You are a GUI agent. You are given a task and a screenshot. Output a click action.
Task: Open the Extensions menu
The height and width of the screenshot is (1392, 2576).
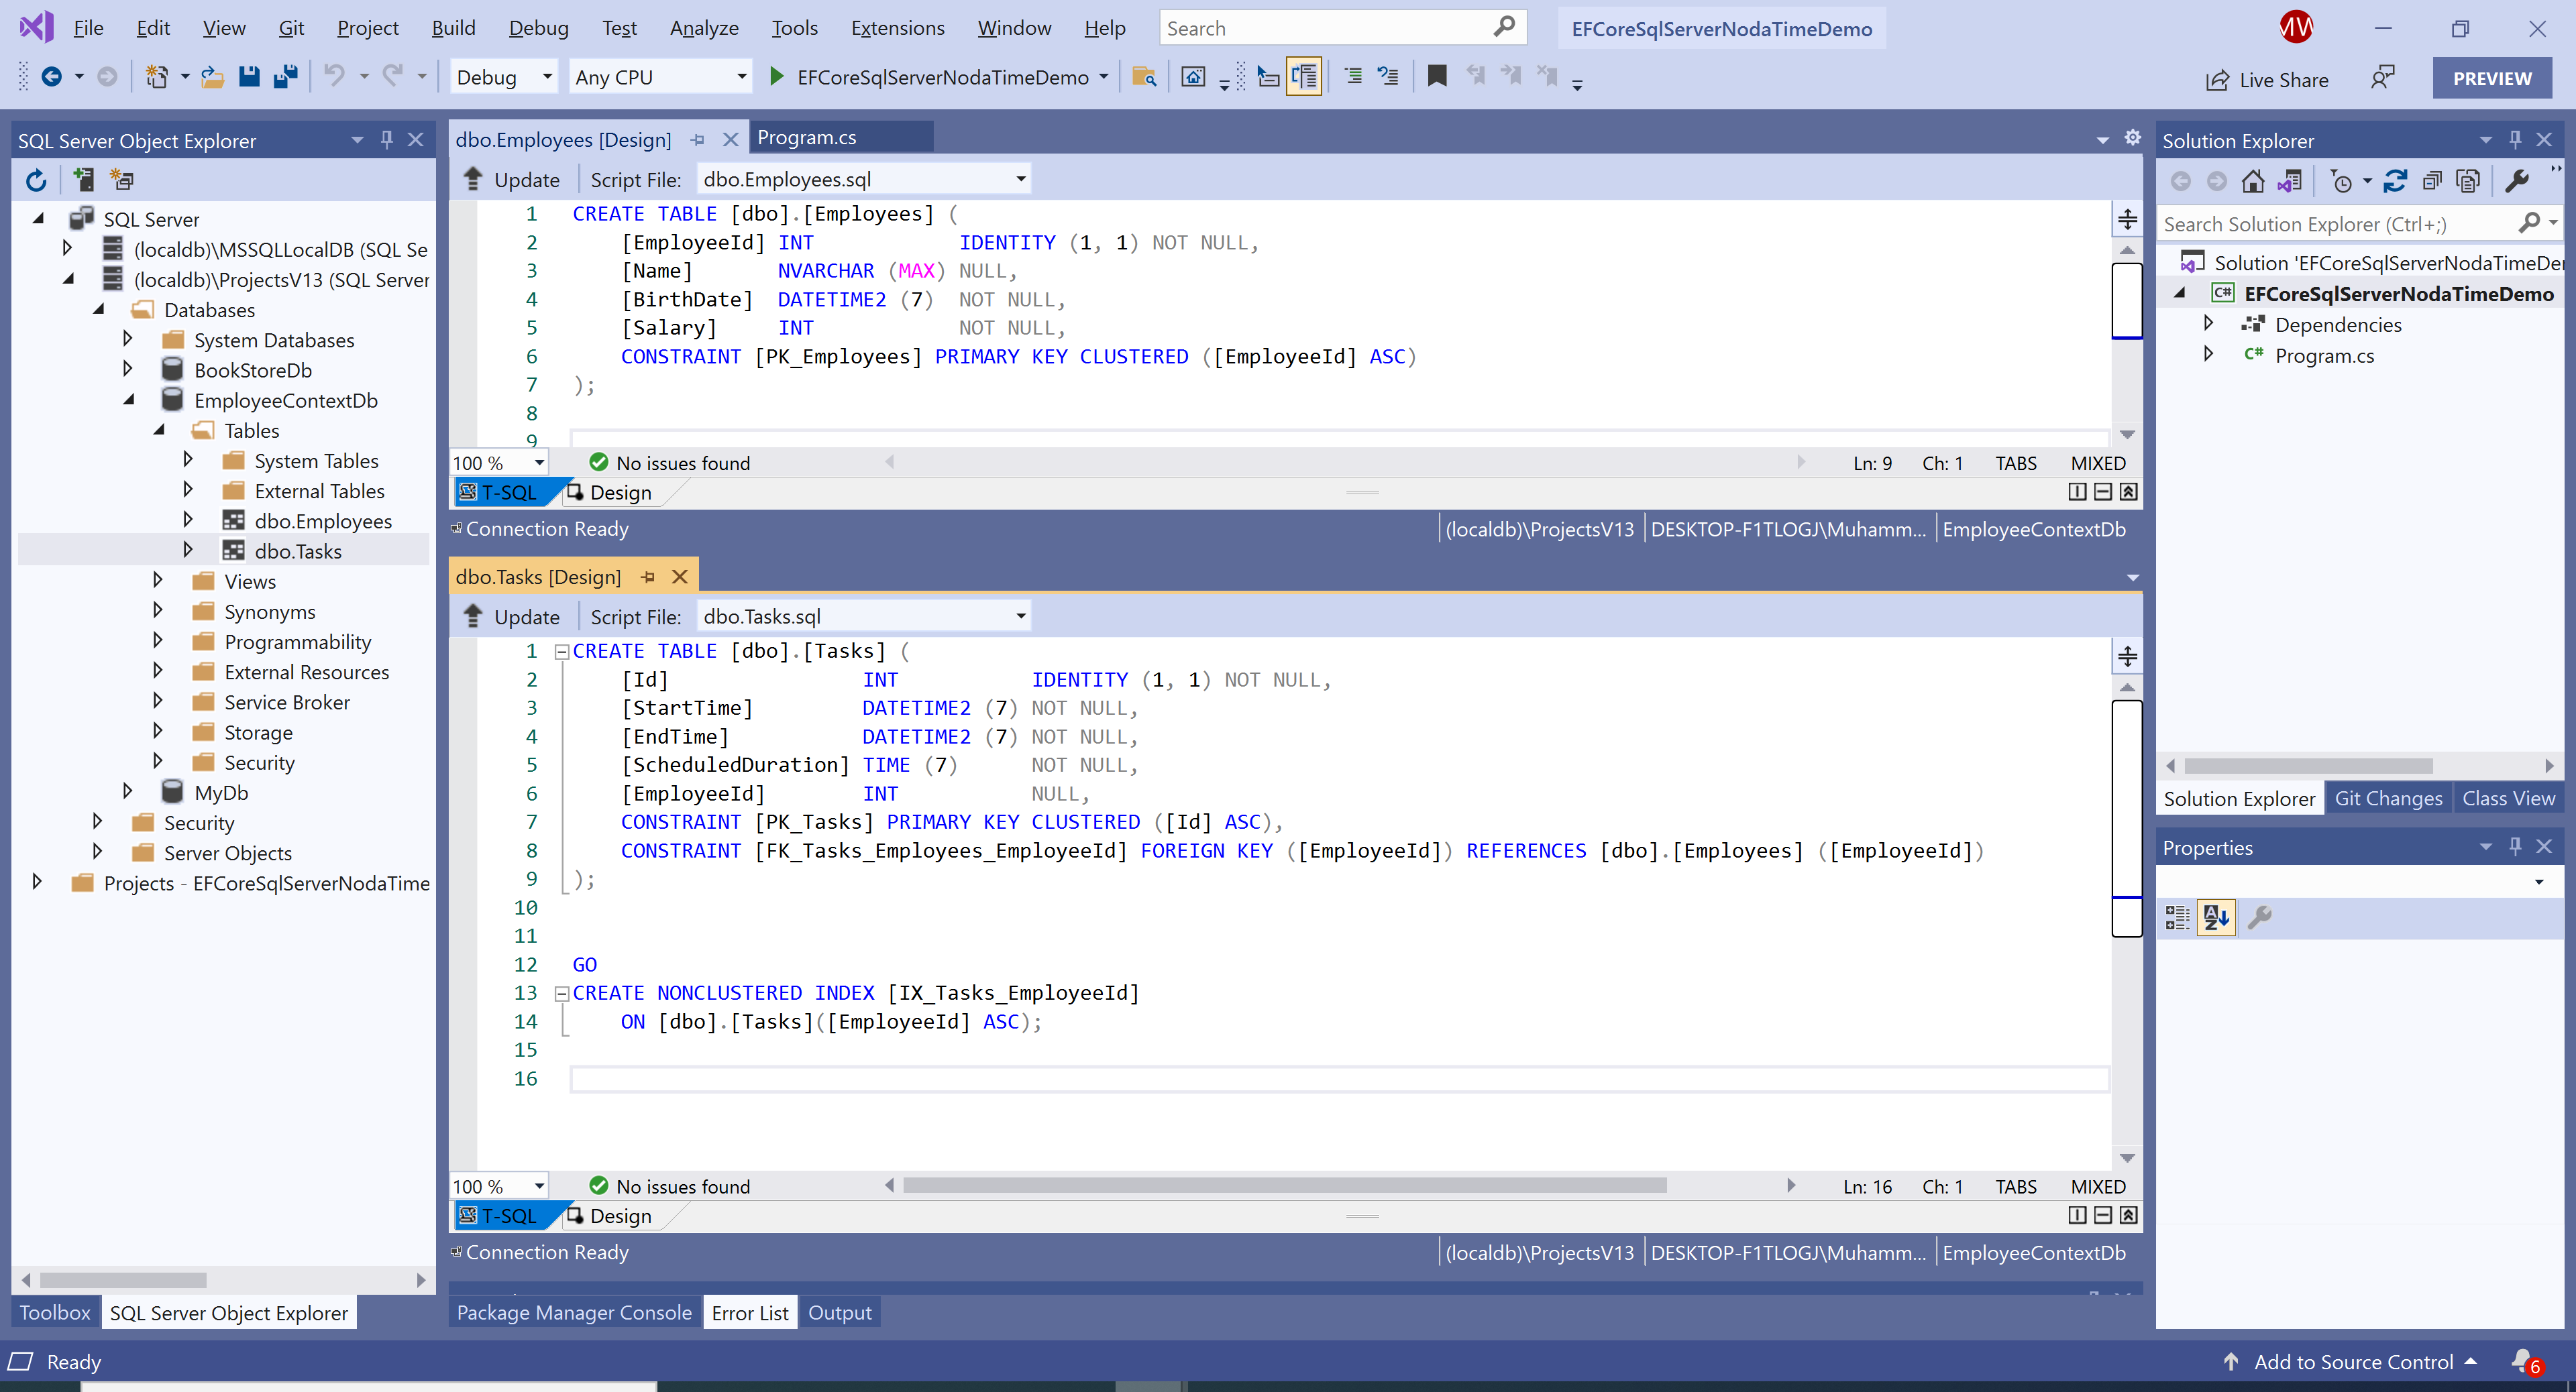tap(897, 28)
